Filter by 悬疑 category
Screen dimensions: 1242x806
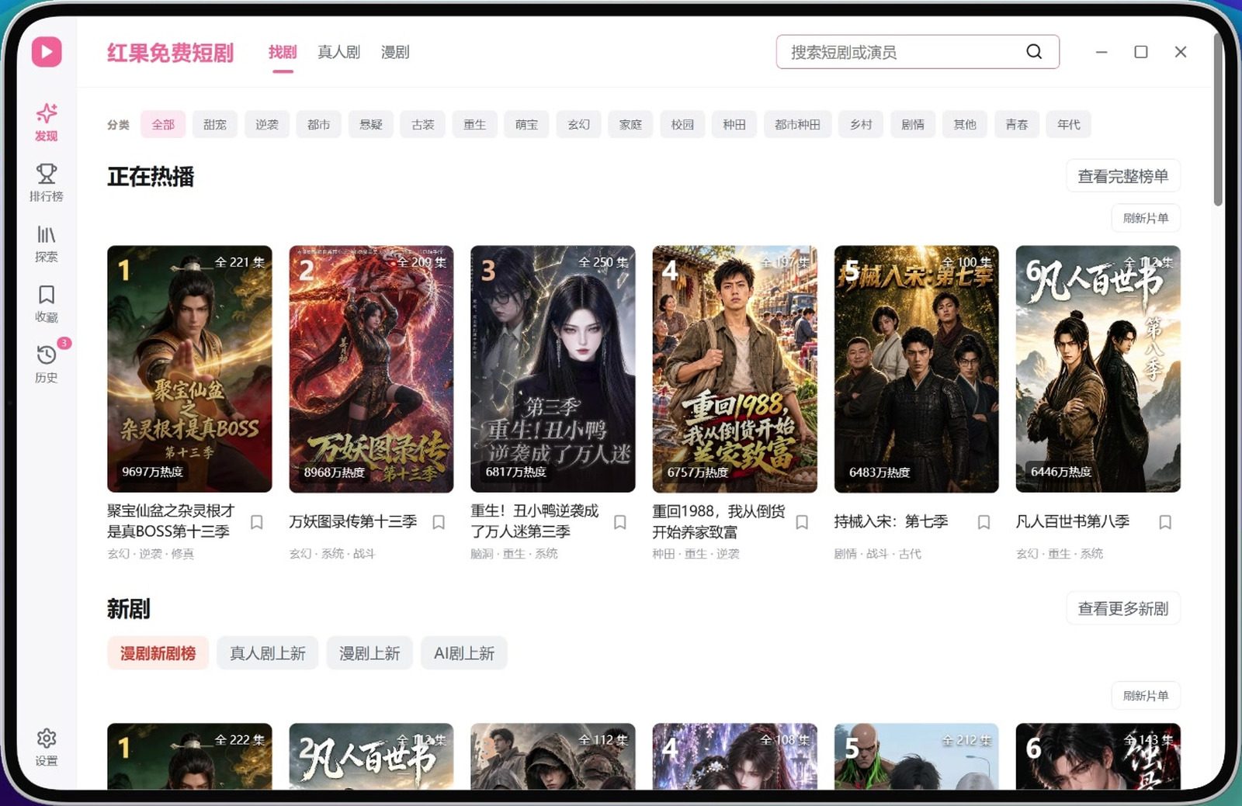371,124
